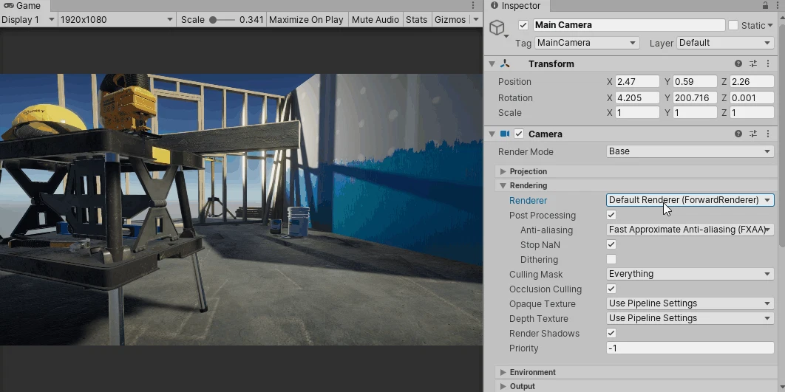Expand the Output section
Image resolution: width=785 pixels, height=392 pixels.
[x=503, y=386]
